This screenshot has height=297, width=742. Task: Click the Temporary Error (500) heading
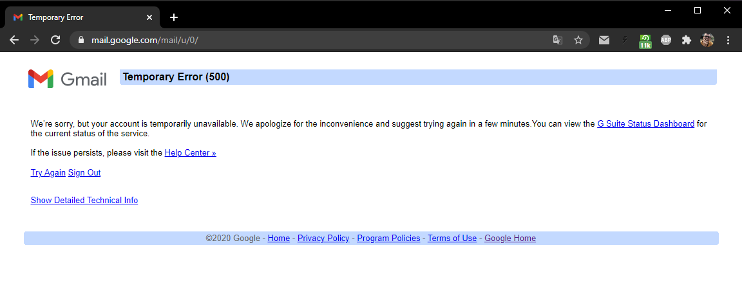point(176,77)
